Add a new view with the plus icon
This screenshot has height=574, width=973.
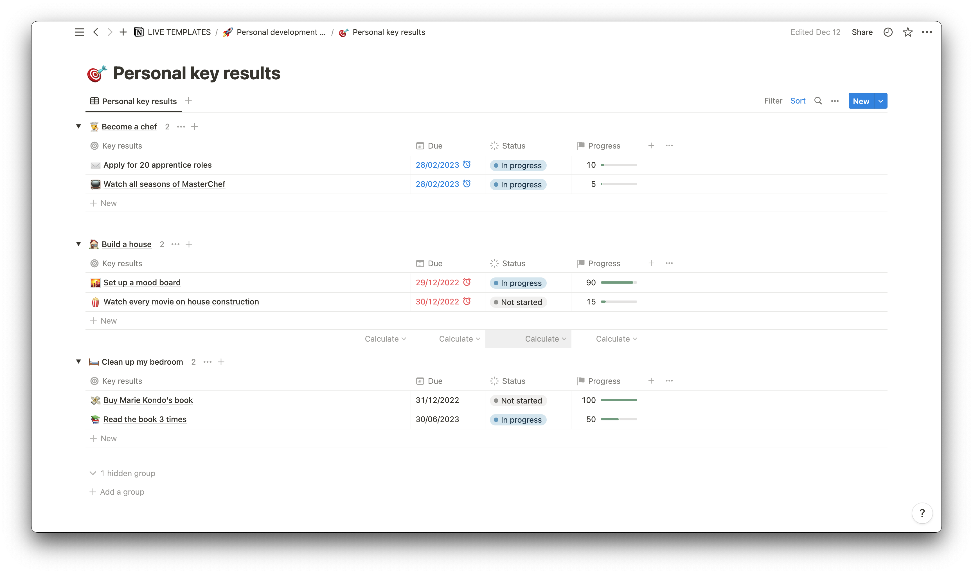click(188, 101)
